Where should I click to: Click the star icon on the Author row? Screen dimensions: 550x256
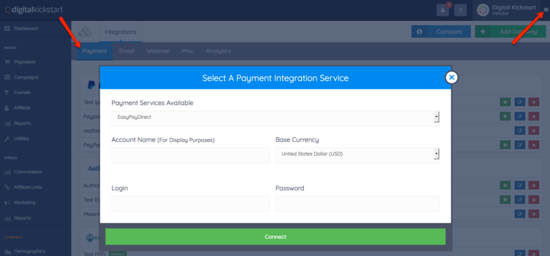click(x=505, y=184)
